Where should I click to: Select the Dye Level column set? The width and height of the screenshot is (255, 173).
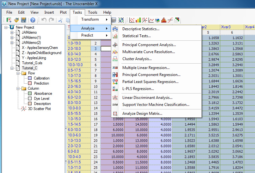[42, 99]
